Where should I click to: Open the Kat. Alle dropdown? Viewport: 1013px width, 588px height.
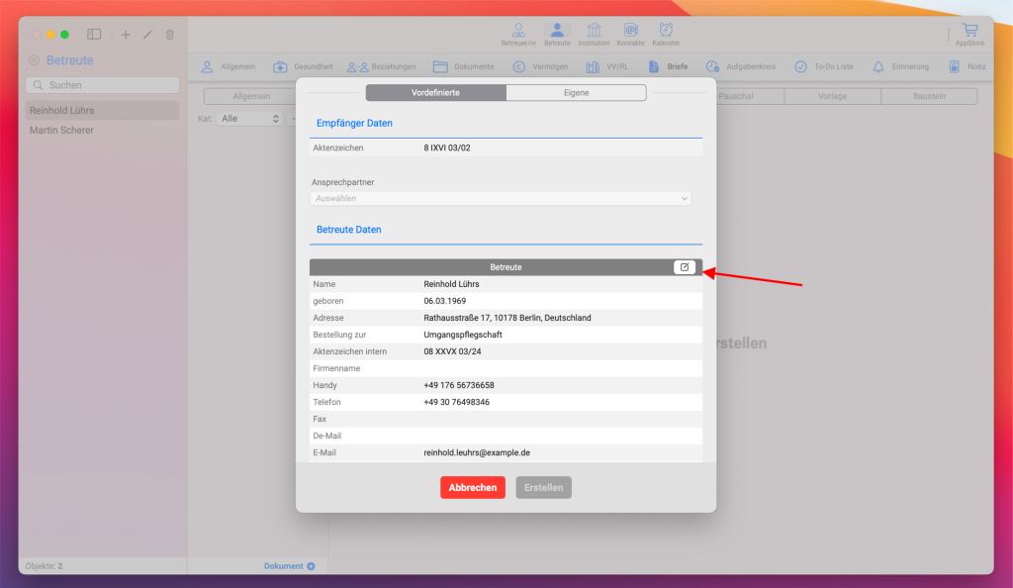click(x=249, y=118)
